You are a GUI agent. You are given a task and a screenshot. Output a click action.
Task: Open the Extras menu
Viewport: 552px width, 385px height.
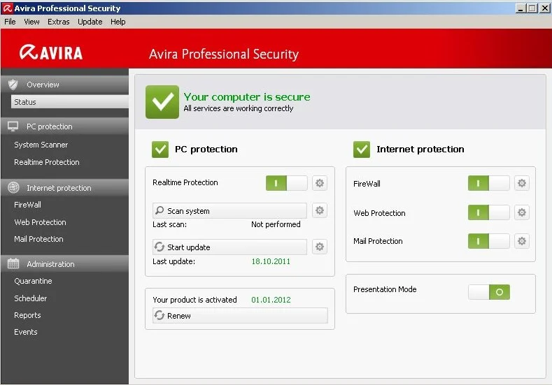[59, 22]
